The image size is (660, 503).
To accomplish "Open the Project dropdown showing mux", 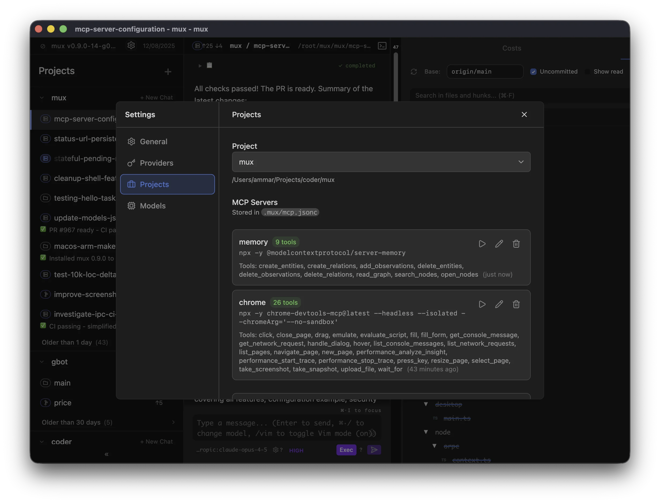I will click(x=381, y=162).
